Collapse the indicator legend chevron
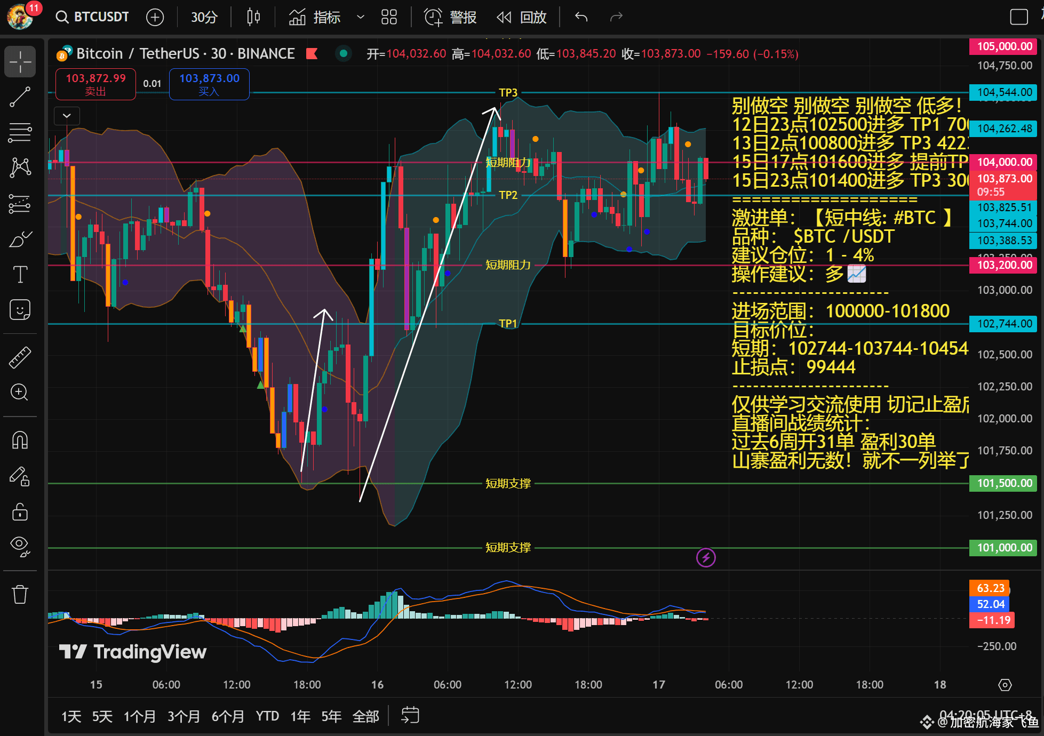 tap(67, 115)
